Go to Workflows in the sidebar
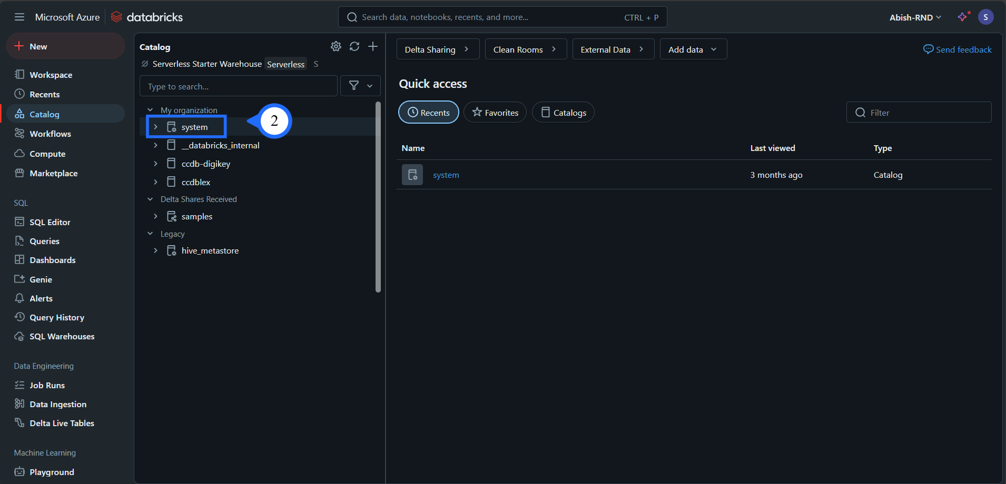The width and height of the screenshot is (1006, 484). [50, 134]
